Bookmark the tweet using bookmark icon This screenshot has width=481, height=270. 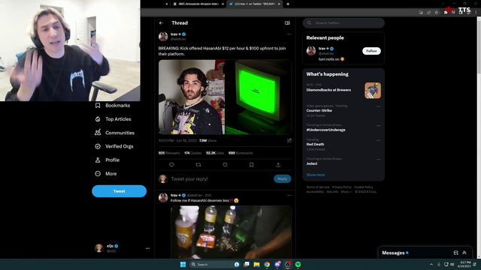tap(252, 165)
